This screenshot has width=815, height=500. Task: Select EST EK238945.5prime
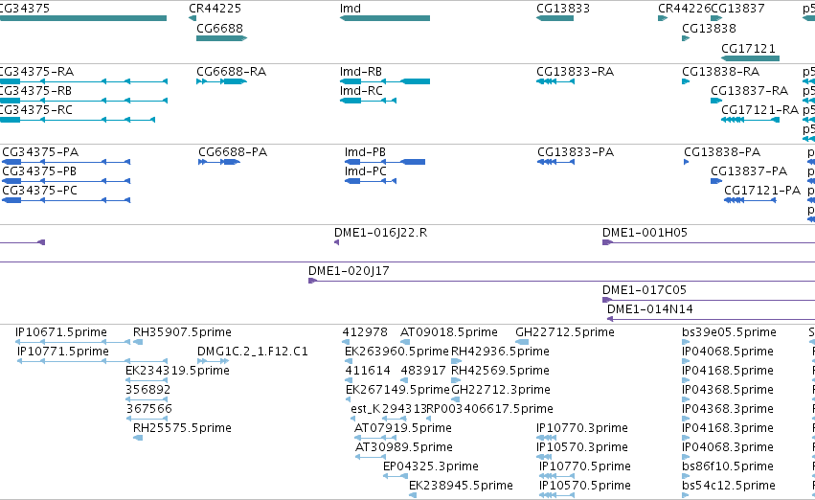[x=461, y=486]
